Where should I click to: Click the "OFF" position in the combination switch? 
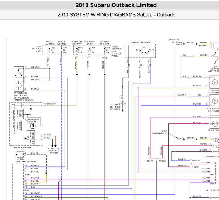tap(138, 50)
